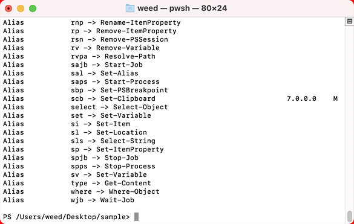
Task: Click the 'sls -> Select-String' alias line
Action: point(113,141)
